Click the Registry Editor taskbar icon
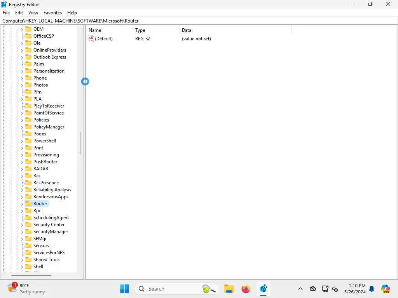 [x=263, y=289]
